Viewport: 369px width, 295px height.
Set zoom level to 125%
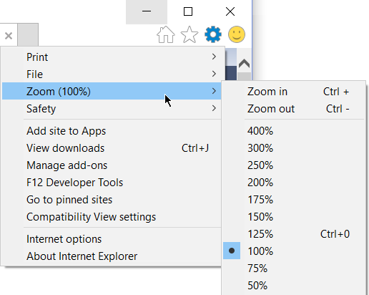293,234
